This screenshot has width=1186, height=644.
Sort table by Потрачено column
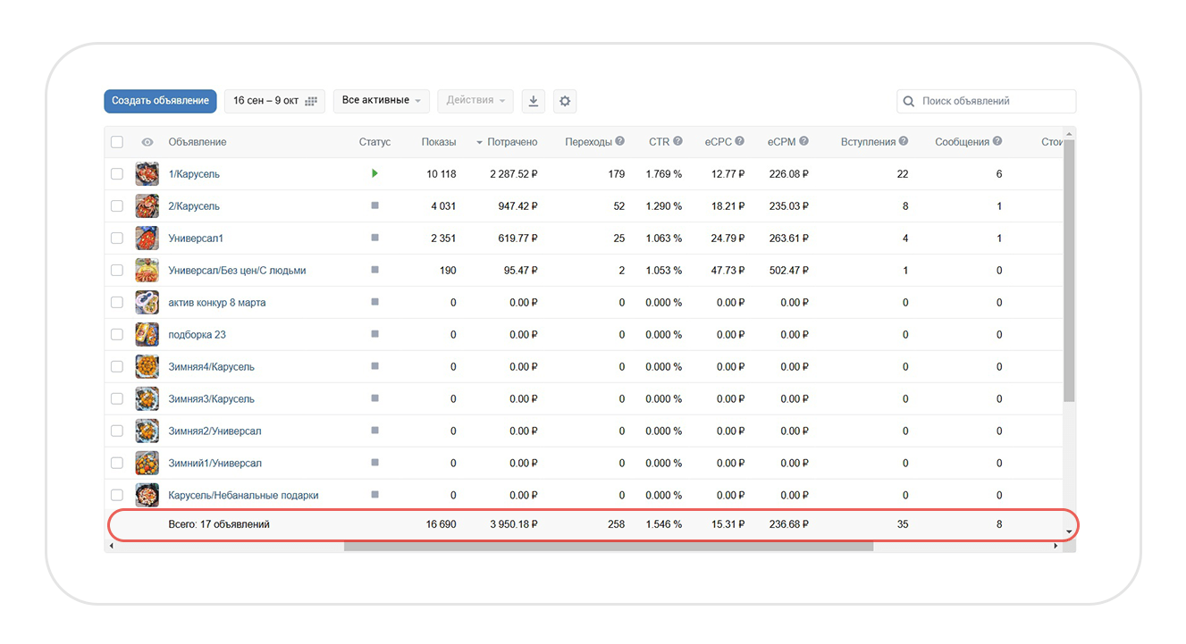pyautogui.click(x=511, y=142)
